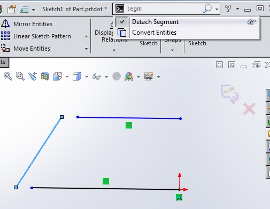Expand Apply Scene dropdown arrow

tap(138, 77)
